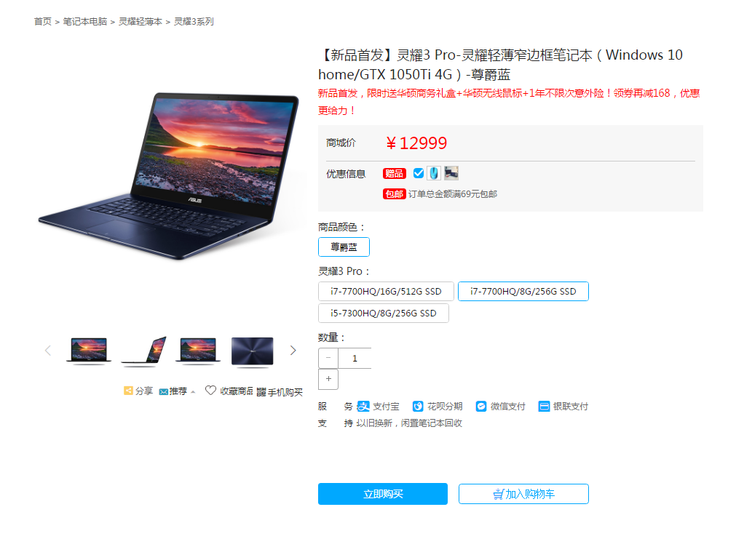Click the Huabei installment icon

click(418, 407)
